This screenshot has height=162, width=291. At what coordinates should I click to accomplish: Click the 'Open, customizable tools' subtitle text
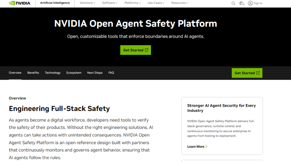[136, 37]
